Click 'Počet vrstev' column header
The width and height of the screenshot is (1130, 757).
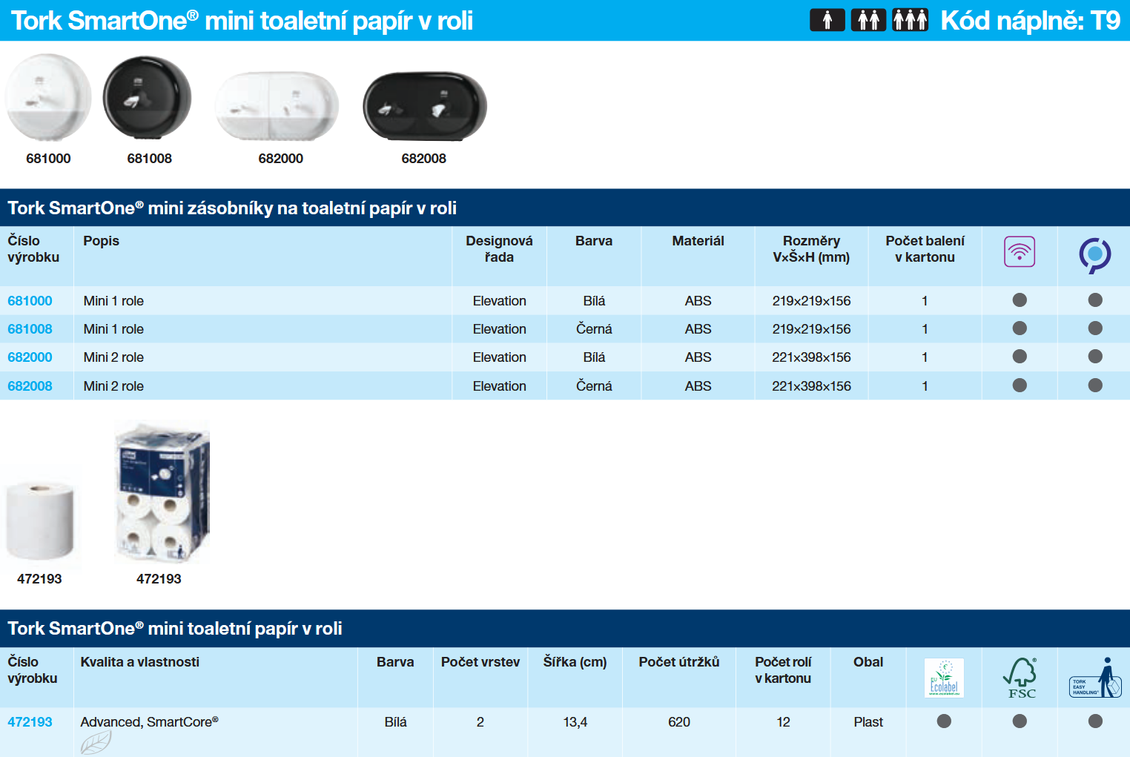click(x=480, y=661)
